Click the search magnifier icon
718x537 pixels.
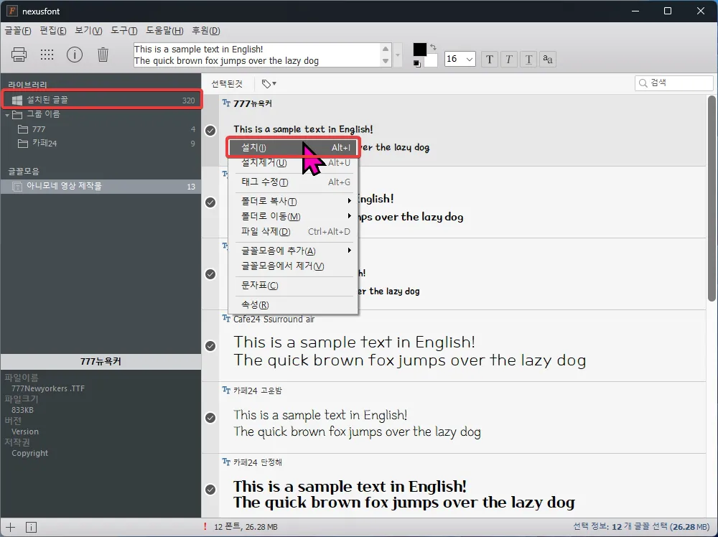[x=643, y=83]
